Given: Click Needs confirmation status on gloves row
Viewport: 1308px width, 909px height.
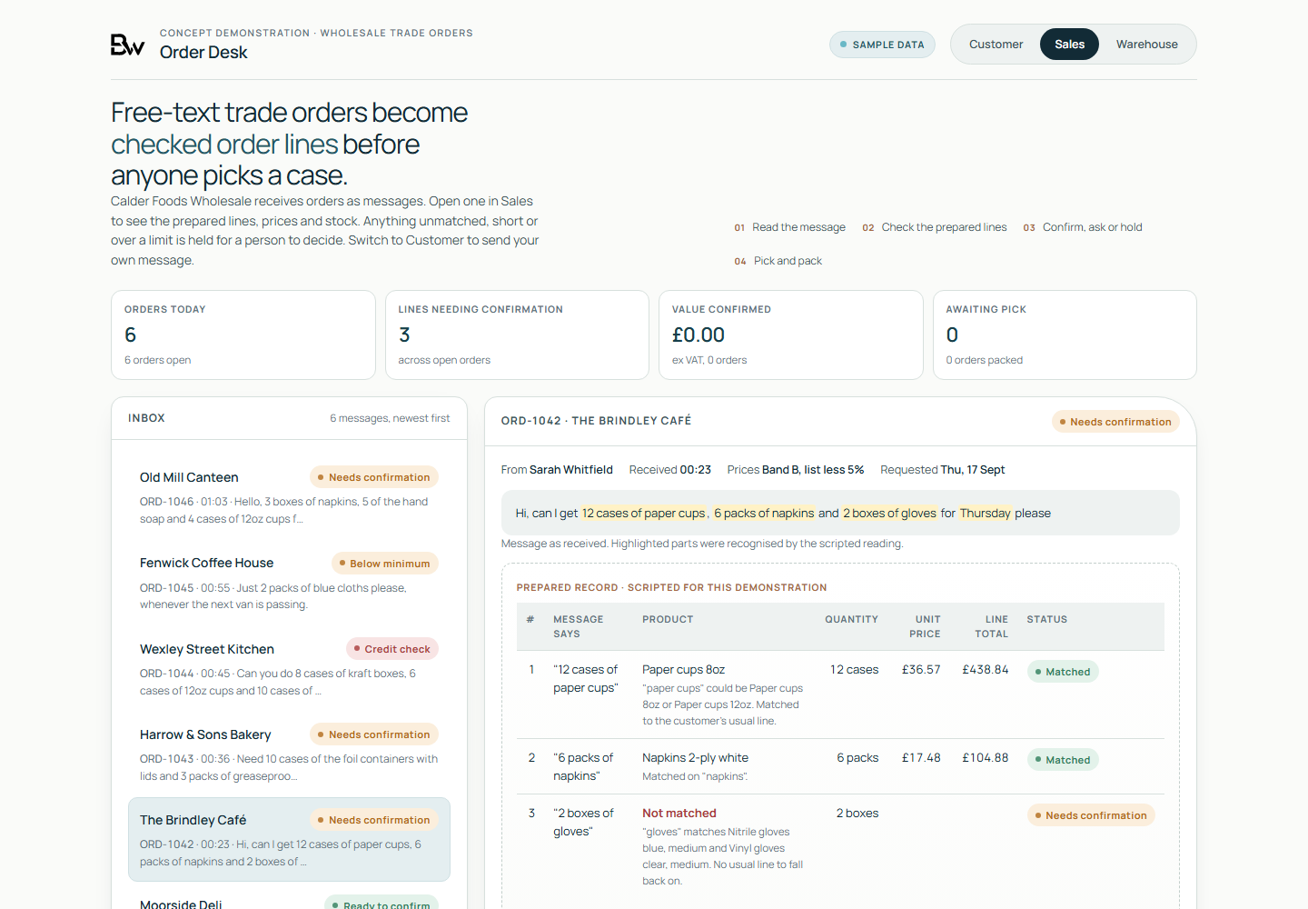Looking at the screenshot, I should click(1091, 815).
